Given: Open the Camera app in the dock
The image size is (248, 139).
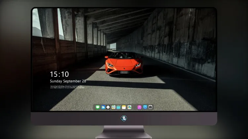Looking at the screenshot, I should [150, 107].
